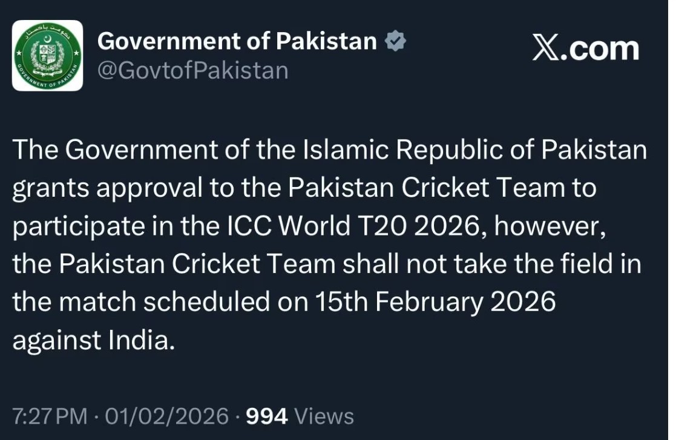Click the @GovtofPakistan handle

click(x=192, y=71)
